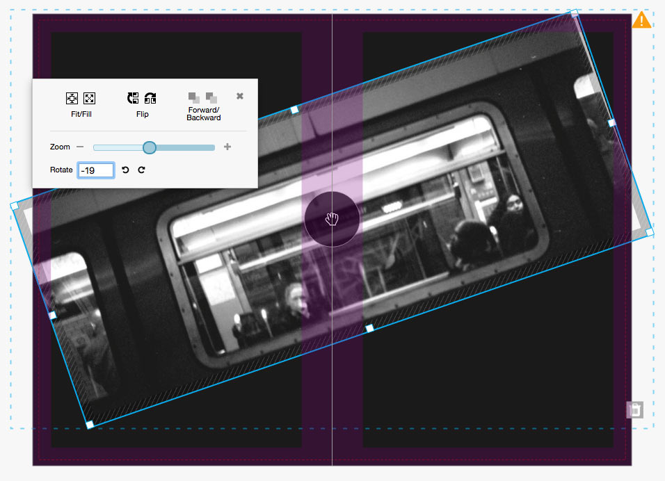Open the warning triangle in top right corner
Image resolution: width=665 pixels, height=481 pixels.
[x=643, y=20]
